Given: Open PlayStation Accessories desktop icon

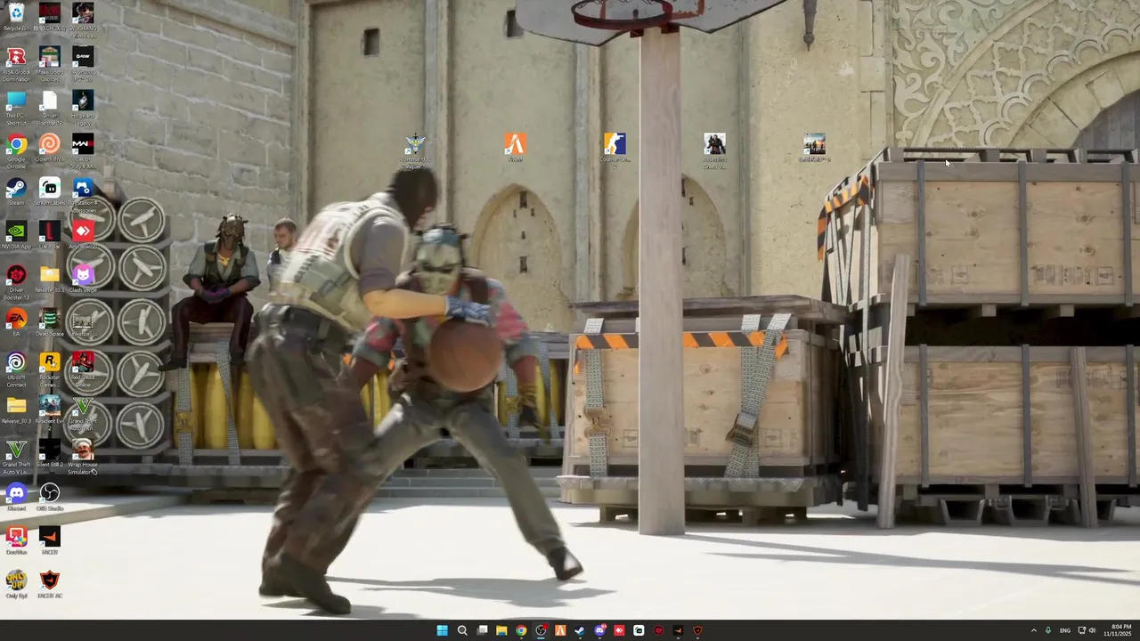Looking at the screenshot, I should [x=83, y=195].
